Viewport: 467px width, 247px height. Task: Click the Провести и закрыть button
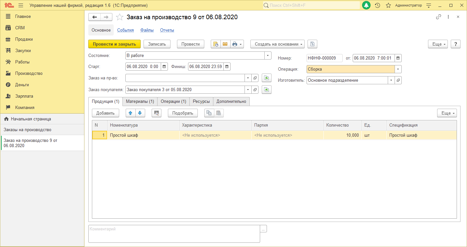[114, 44]
